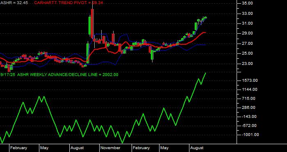Click the 715.00 advance/decline axis value
This screenshot has height=152, width=287.
pos(249,99)
